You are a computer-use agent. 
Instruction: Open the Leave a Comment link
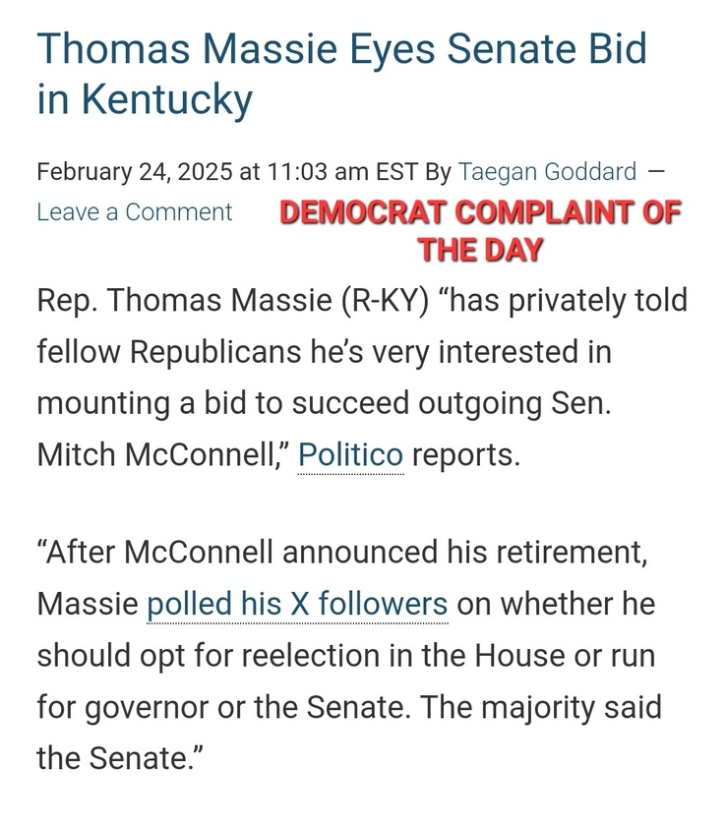coord(134,212)
